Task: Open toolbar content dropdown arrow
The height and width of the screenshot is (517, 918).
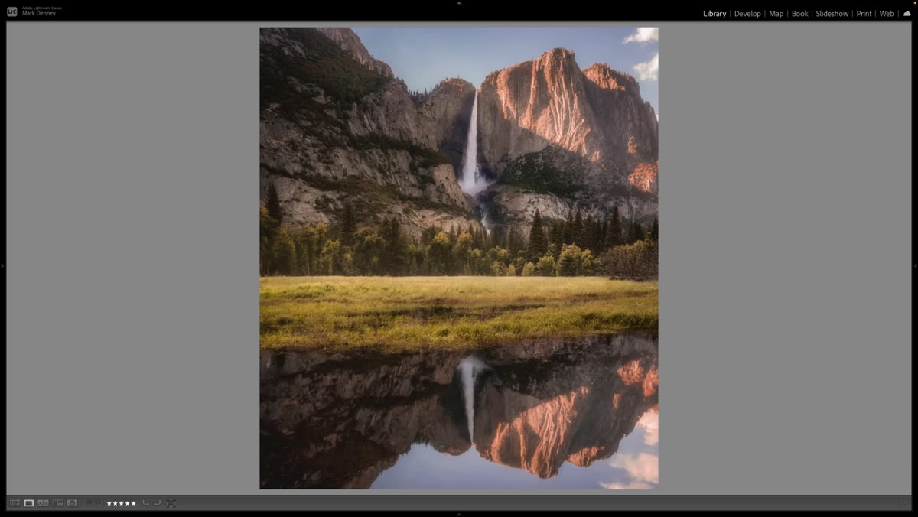Action: [x=904, y=503]
